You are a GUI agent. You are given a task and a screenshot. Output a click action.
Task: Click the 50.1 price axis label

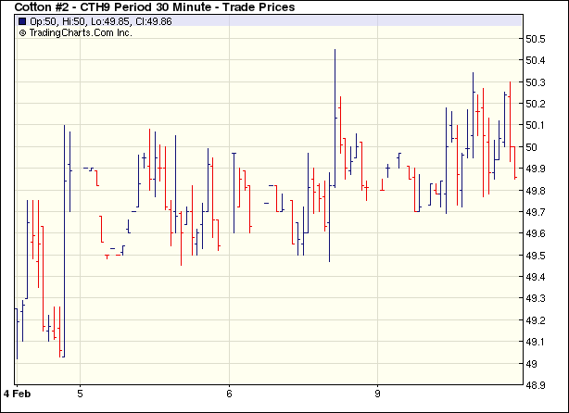(x=536, y=125)
